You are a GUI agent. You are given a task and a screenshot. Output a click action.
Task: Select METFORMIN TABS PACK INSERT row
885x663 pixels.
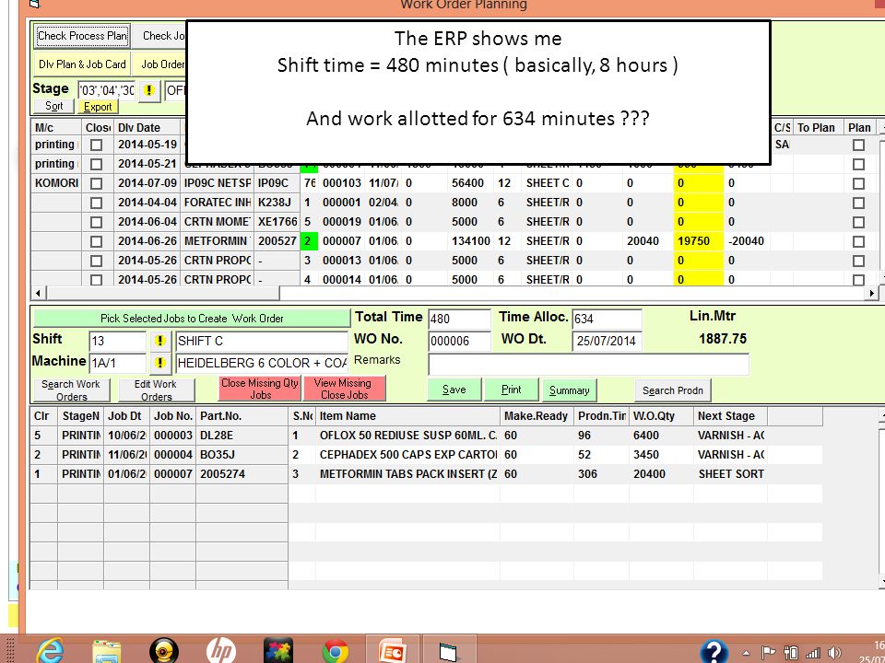[x=426, y=474]
